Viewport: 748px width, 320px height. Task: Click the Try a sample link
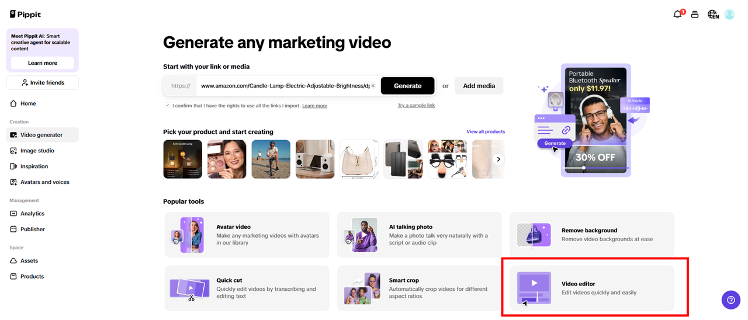pos(416,106)
